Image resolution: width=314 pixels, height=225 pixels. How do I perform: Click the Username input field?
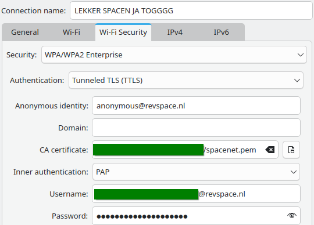pos(196,194)
